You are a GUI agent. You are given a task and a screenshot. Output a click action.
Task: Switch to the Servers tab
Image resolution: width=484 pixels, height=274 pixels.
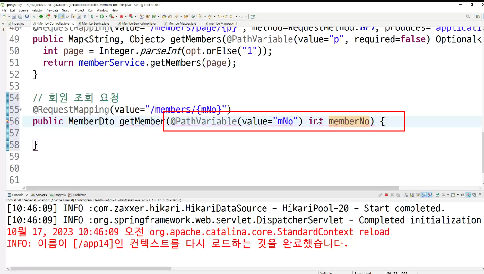point(39,195)
